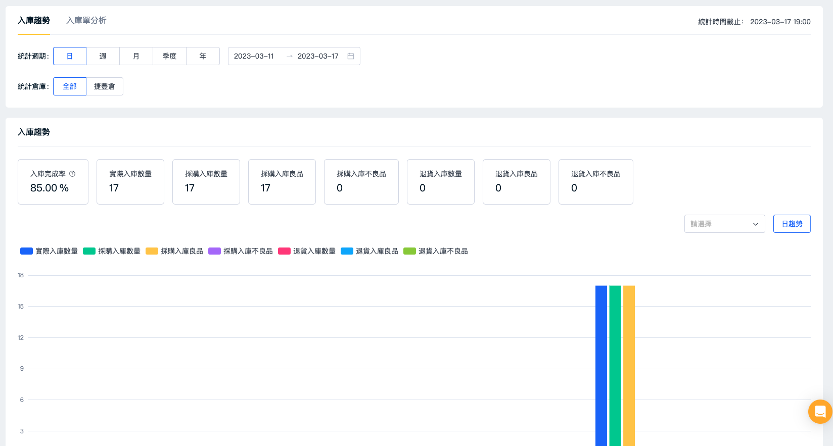This screenshot has width=833, height=446.
Task: Select the 季度 statistics period
Action: pos(170,56)
